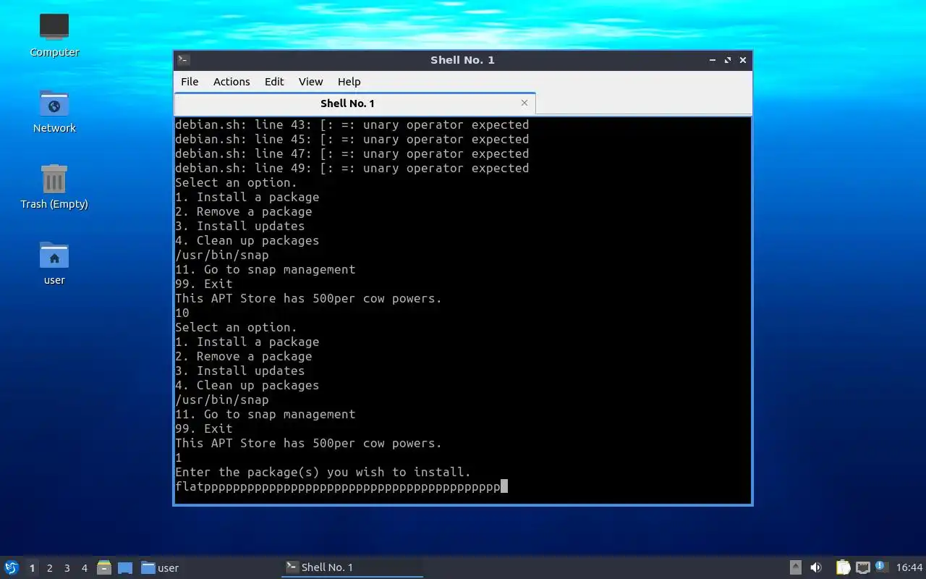Click the typed '10' line in the terminal
Screen dimensions: 926x579
point(182,313)
